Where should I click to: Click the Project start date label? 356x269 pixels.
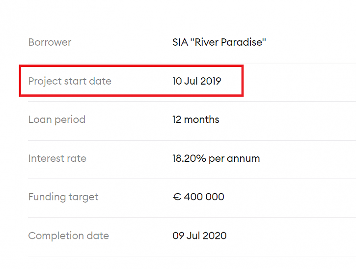click(70, 82)
